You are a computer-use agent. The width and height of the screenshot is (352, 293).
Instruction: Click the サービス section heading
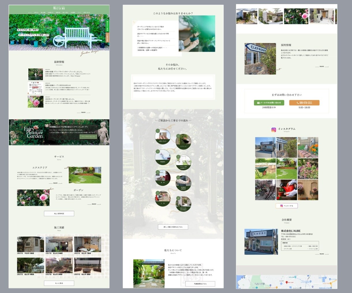pos(59,157)
